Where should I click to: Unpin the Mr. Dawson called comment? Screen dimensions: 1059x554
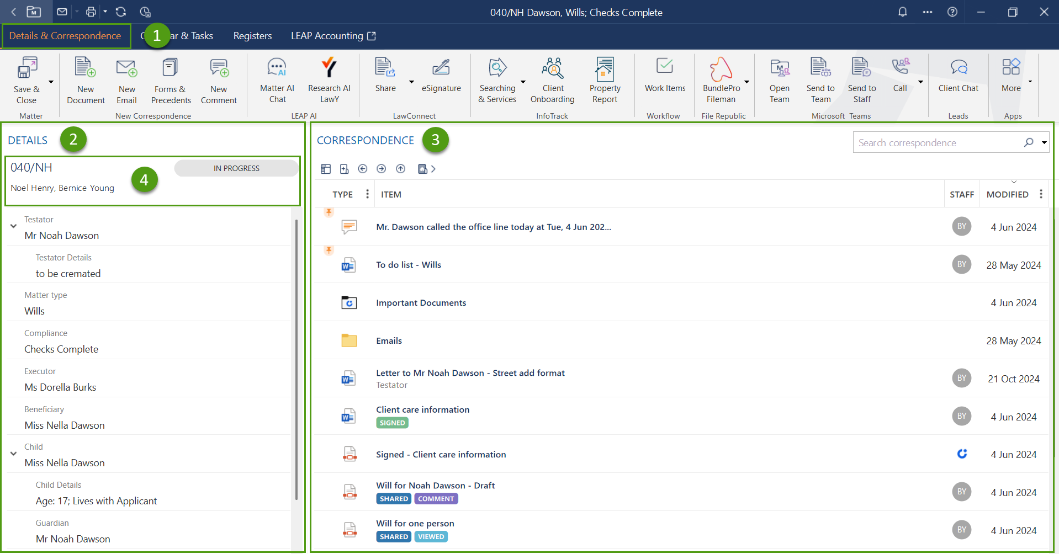coord(329,212)
